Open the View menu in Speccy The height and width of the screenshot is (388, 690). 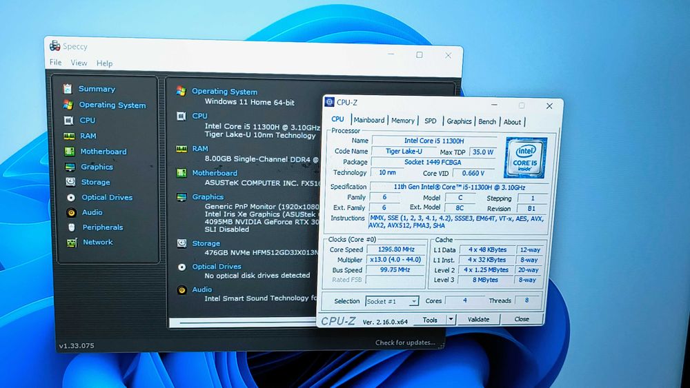(79, 63)
